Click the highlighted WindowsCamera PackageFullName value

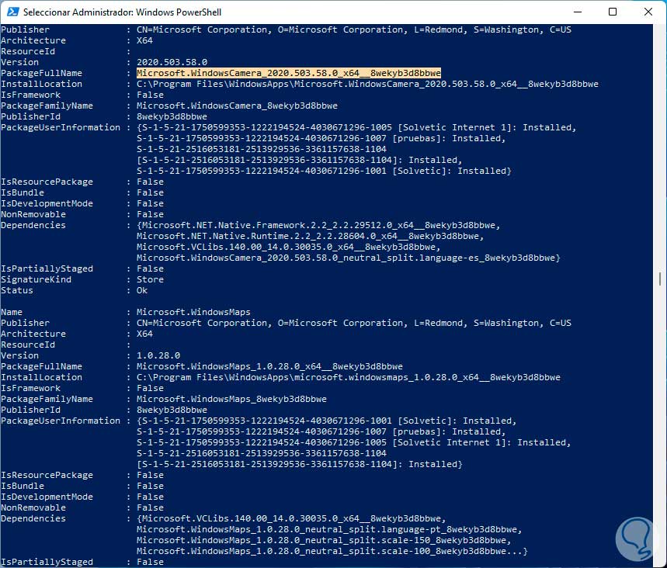click(x=288, y=73)
